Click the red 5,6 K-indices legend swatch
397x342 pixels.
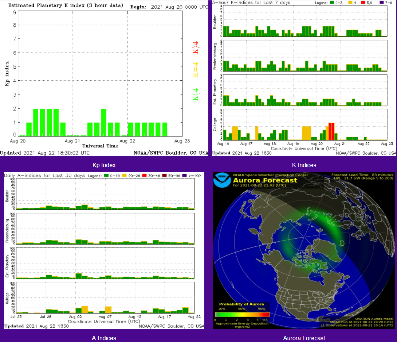click(367, 3)
